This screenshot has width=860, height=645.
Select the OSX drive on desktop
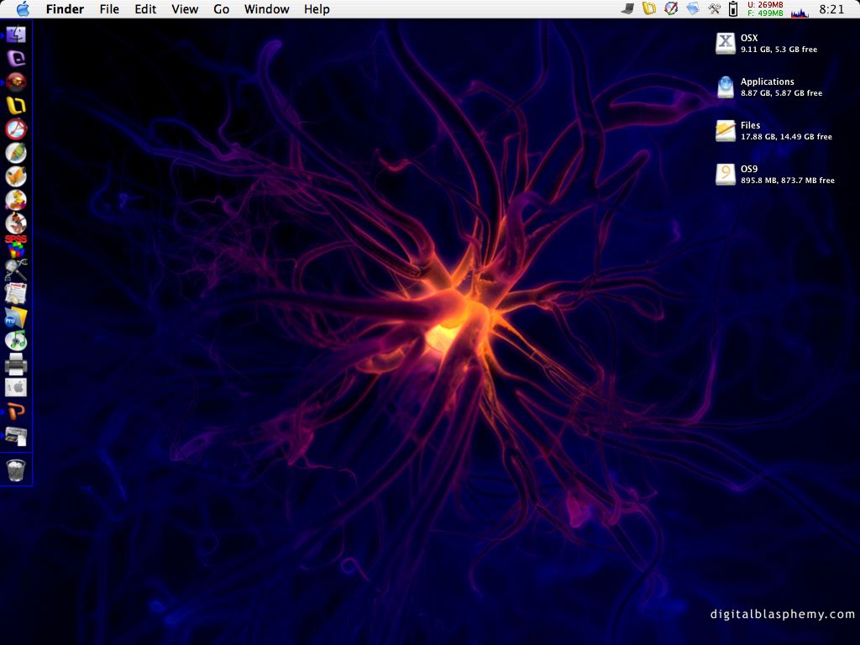[725, 43]
